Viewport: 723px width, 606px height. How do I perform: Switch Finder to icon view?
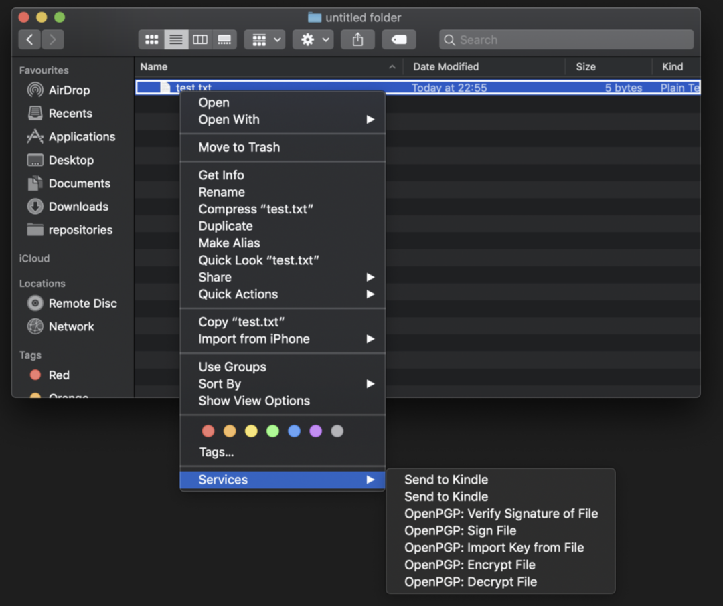point(151,39)
